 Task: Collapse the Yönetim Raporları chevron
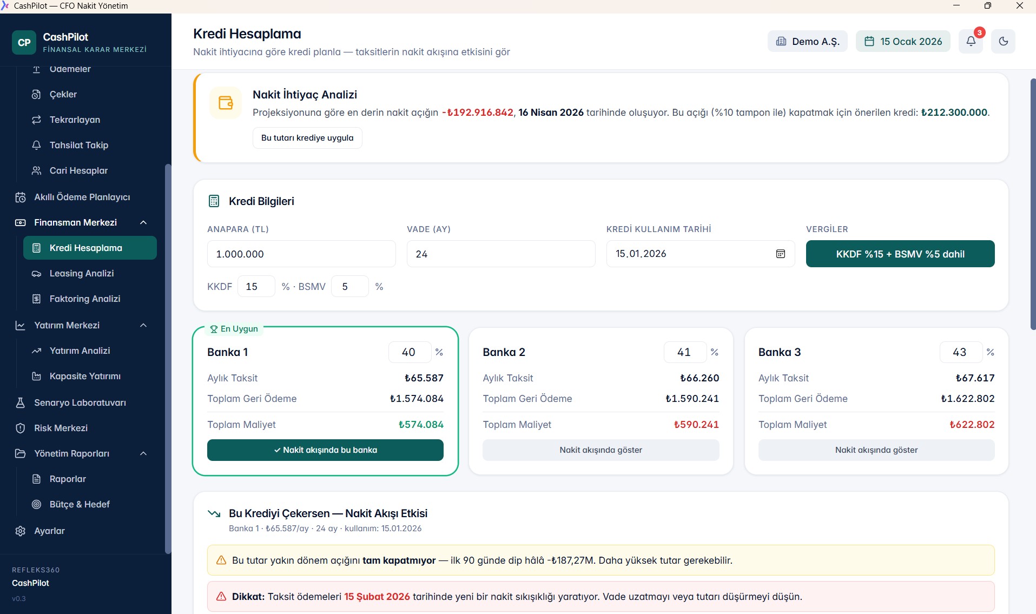tap(143, 454)
